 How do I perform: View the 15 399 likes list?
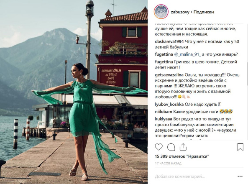click(x=182, y=156)
